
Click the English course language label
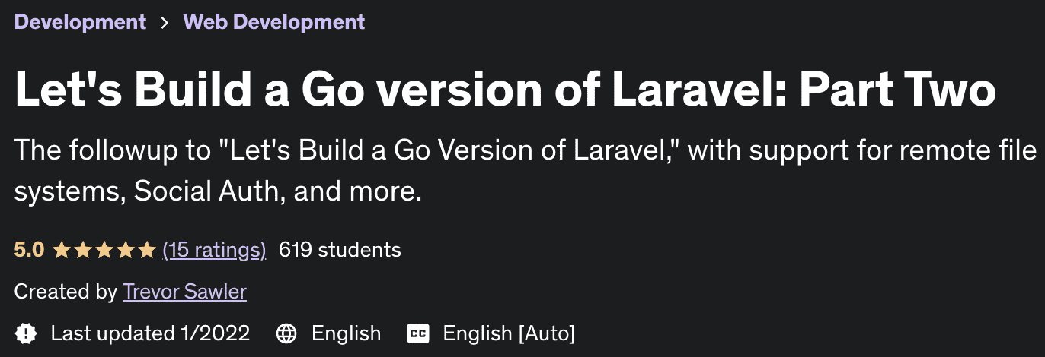pyautogui.click(x=346, y=333)
